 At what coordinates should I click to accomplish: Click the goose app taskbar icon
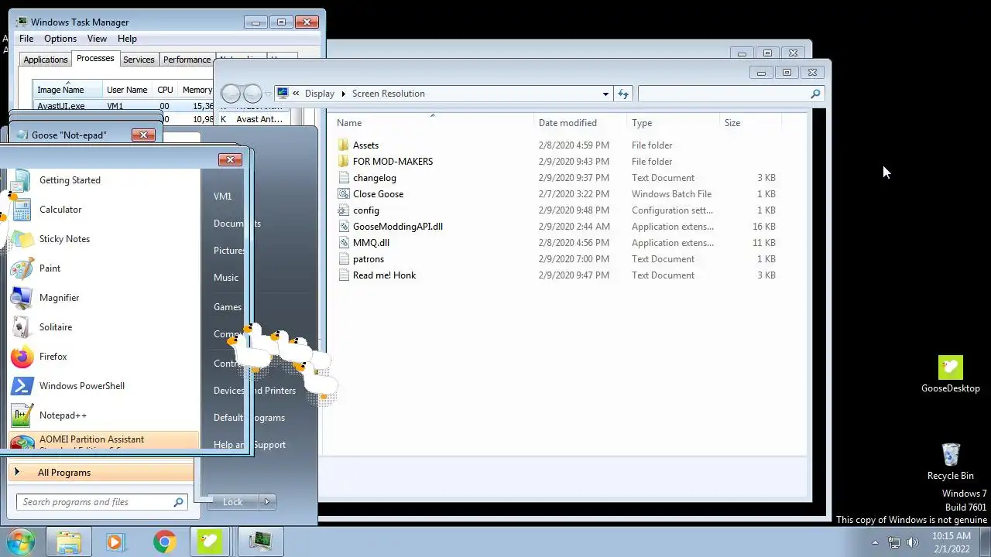(210, 542)
